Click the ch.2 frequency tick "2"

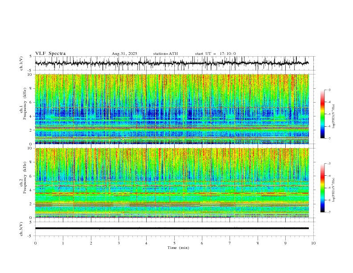(31, 204)
